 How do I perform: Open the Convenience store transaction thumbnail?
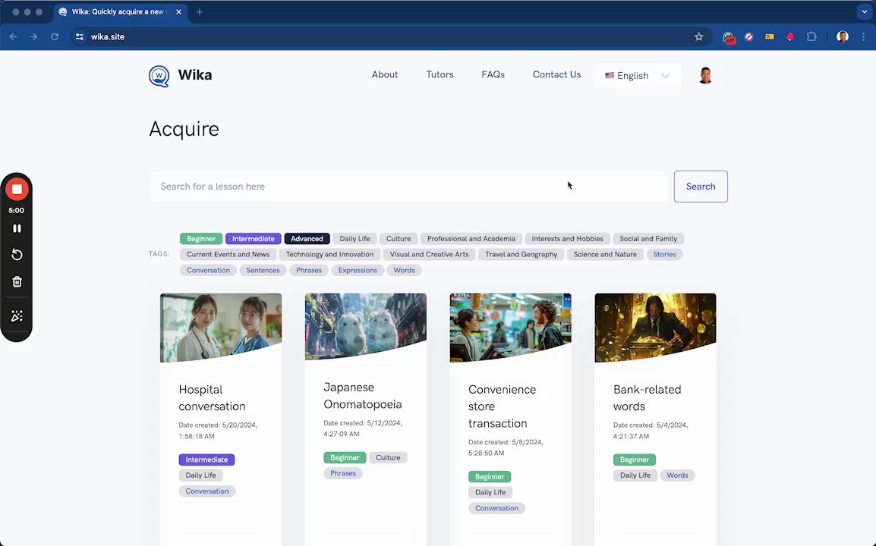(511, 328)
